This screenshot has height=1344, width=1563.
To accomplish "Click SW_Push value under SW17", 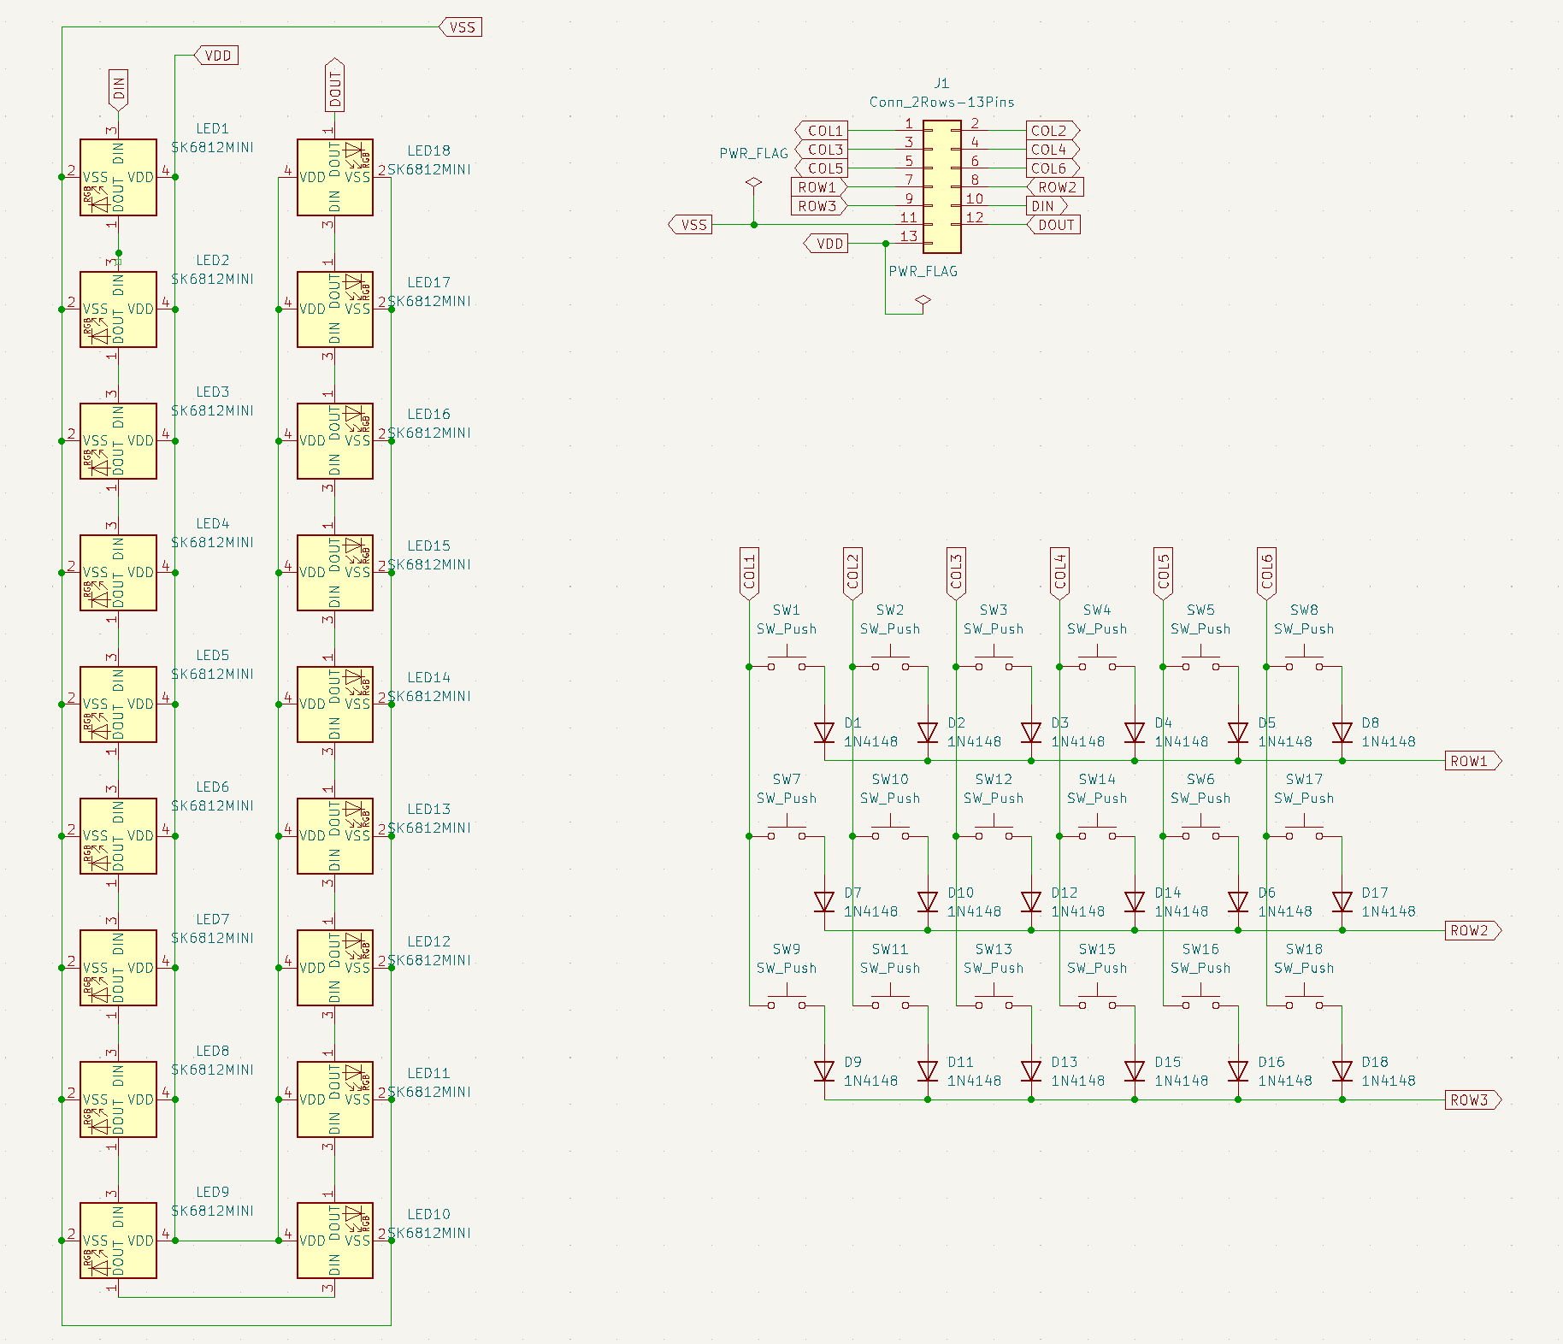I will [x=1304, y=798].
